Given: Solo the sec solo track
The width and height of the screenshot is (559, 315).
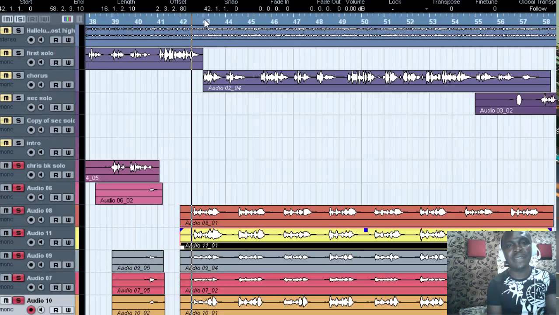Looking at the screenshot, I should [x=18, y=98].
